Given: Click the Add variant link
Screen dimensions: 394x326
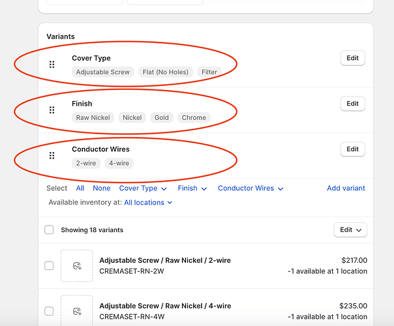Looking at the screenshot, I should click(346, 188).
